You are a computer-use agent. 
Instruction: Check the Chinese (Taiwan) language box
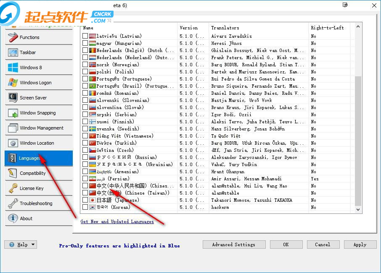pyautogui.click(x=85, y=193)
